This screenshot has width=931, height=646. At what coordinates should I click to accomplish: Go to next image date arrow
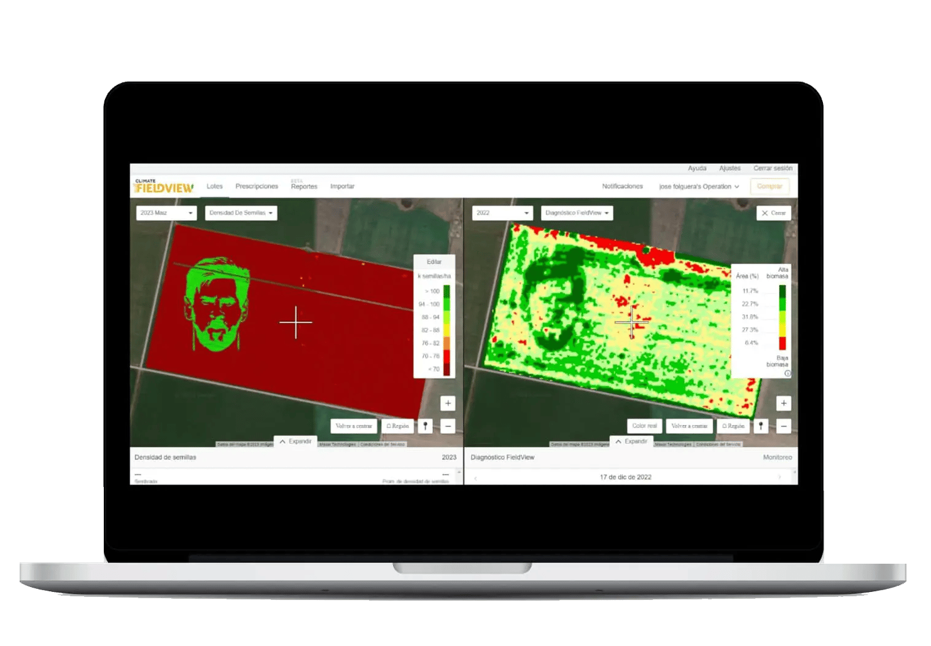(x=780, y=477)
